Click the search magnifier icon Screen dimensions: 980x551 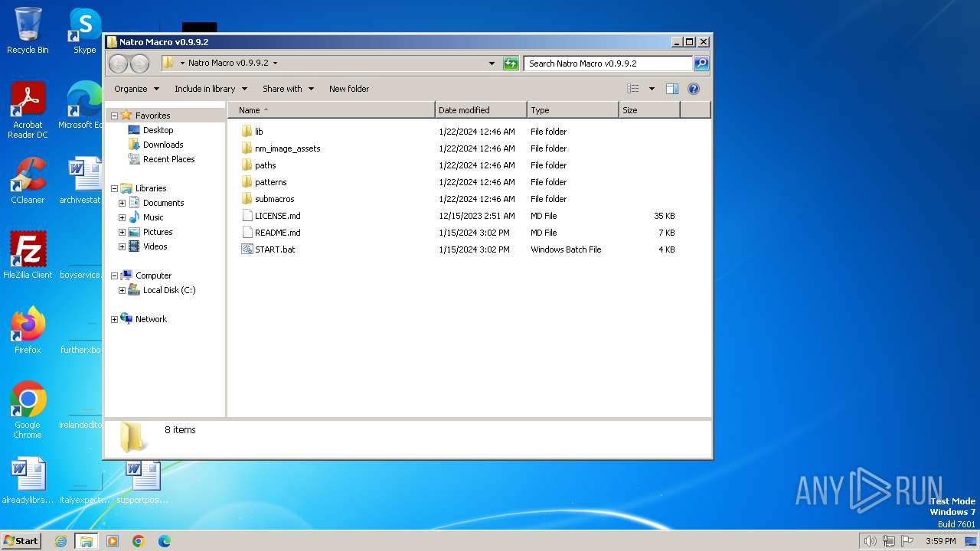[701, 64]
